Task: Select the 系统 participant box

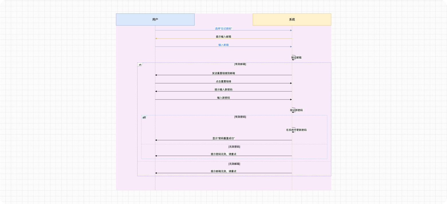Action: click(292, 19)
